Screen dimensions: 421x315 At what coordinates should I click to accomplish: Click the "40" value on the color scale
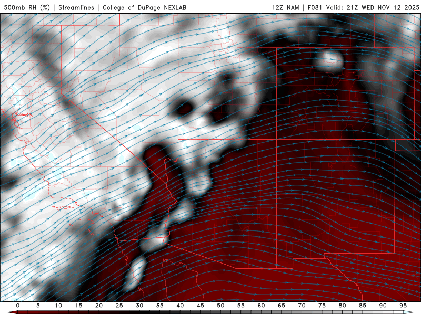[180, 306]
